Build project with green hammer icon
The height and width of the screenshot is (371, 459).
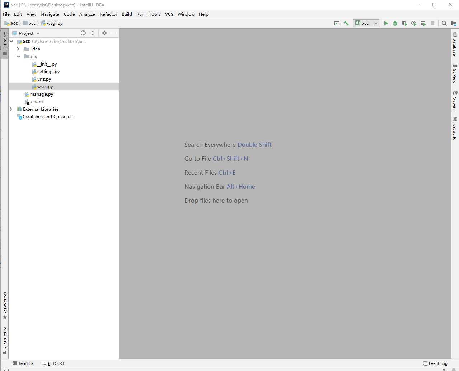point(346,23)
